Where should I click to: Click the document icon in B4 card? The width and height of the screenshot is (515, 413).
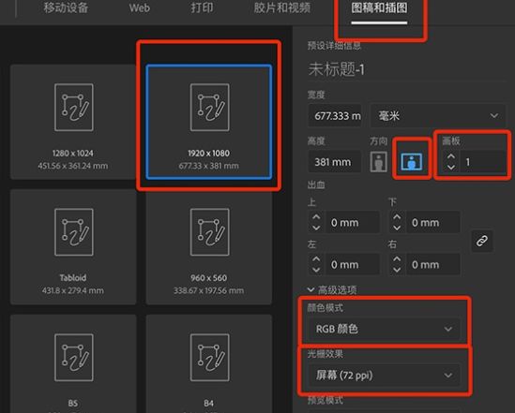coord(210,358)
